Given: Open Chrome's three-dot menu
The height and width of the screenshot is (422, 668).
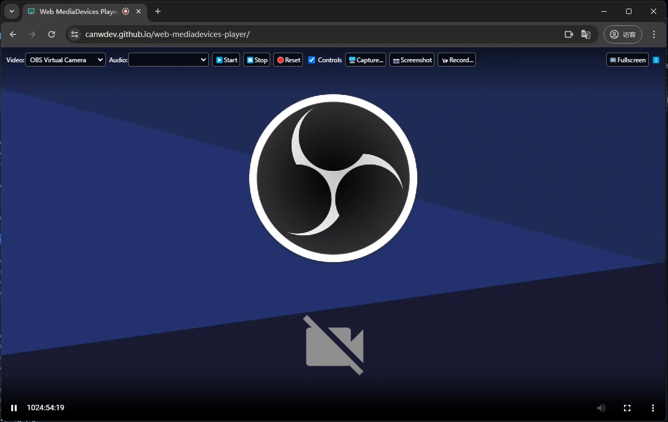Looking at the screenshot, I should [x=654, y=34].
